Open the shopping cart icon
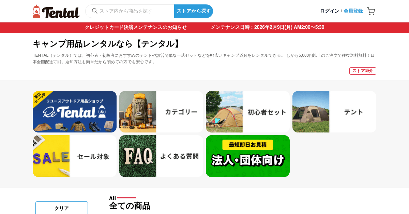409x214 pixels. [371, 11]
